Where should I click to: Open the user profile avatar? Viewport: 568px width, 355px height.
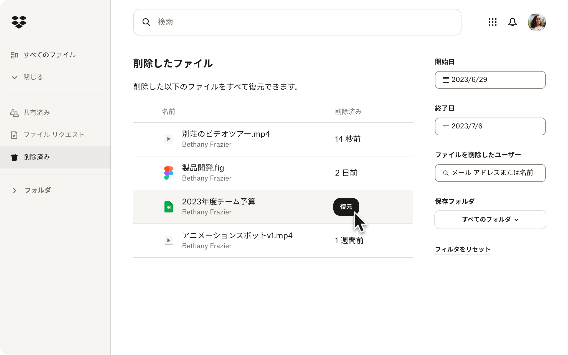pyautogui.click(x=537, y=22)
